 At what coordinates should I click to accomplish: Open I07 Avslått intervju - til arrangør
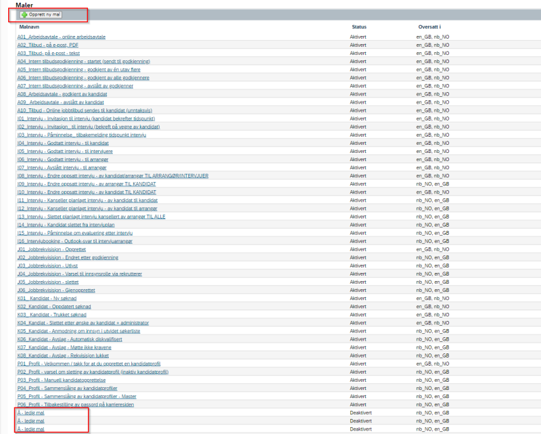62,168
